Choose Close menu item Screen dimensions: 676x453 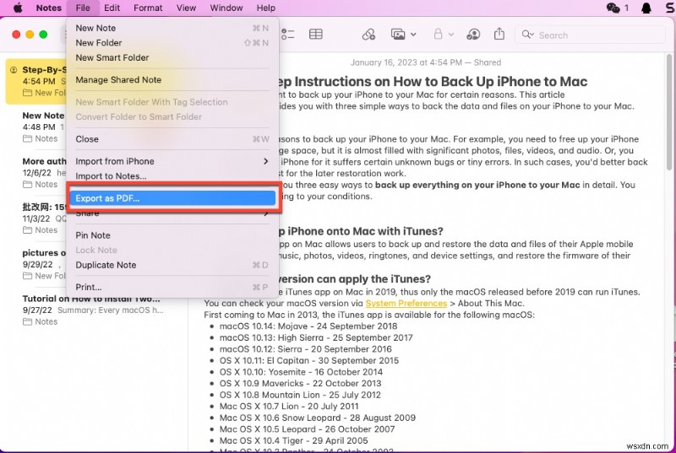tap(172, 139)
